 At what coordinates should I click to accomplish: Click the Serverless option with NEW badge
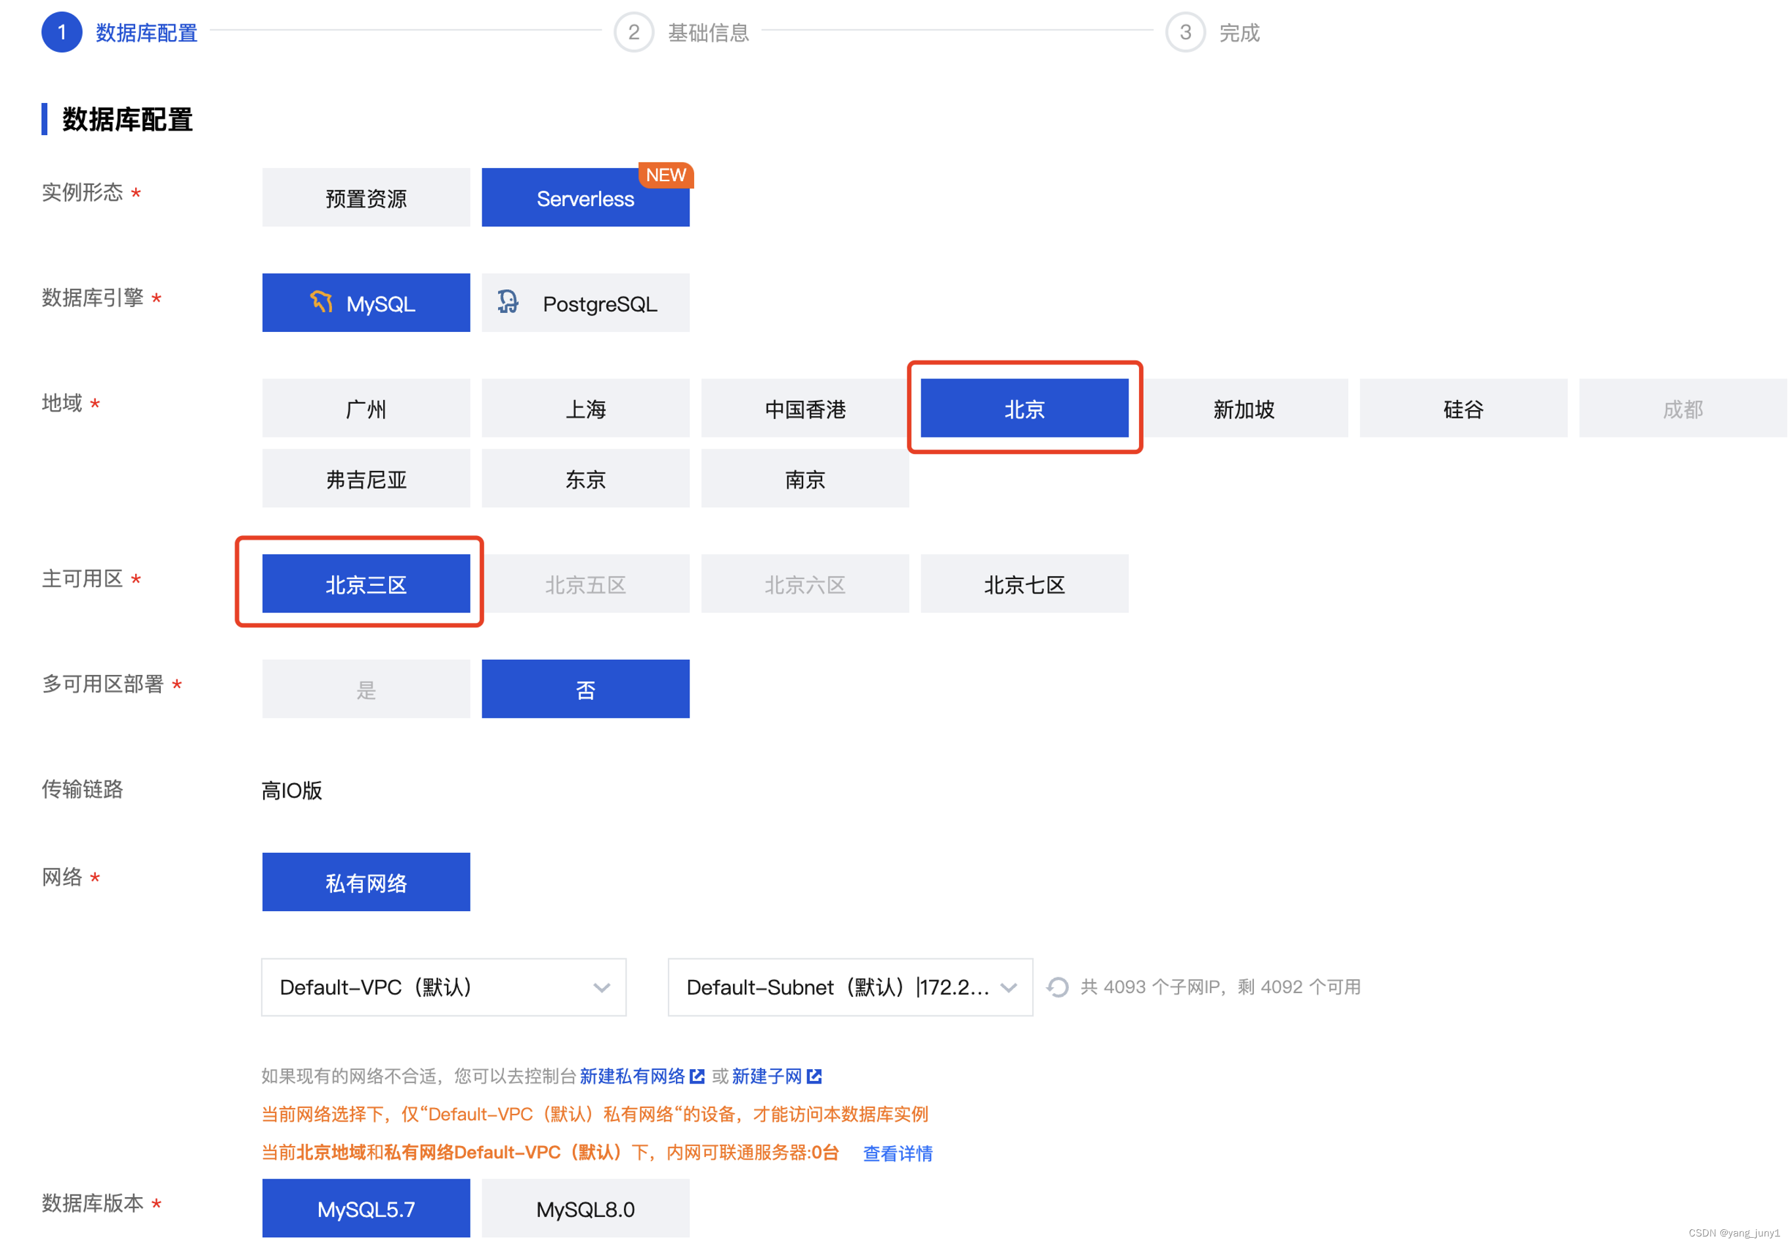585,198
